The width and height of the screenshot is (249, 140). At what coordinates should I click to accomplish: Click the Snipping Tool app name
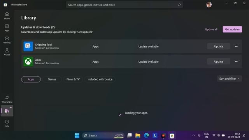(44, 45)
